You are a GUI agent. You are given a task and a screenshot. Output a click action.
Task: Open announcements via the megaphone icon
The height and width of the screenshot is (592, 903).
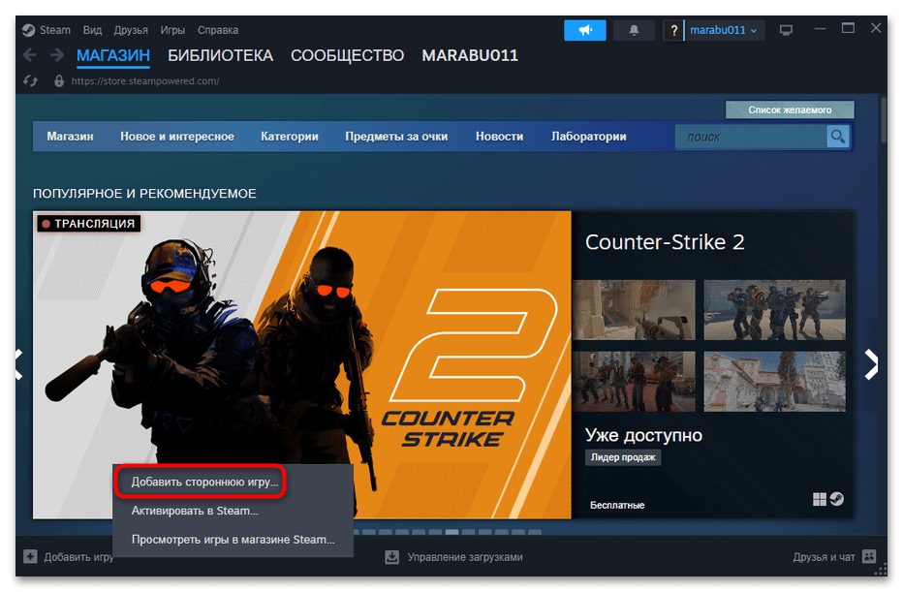point(584,30)
